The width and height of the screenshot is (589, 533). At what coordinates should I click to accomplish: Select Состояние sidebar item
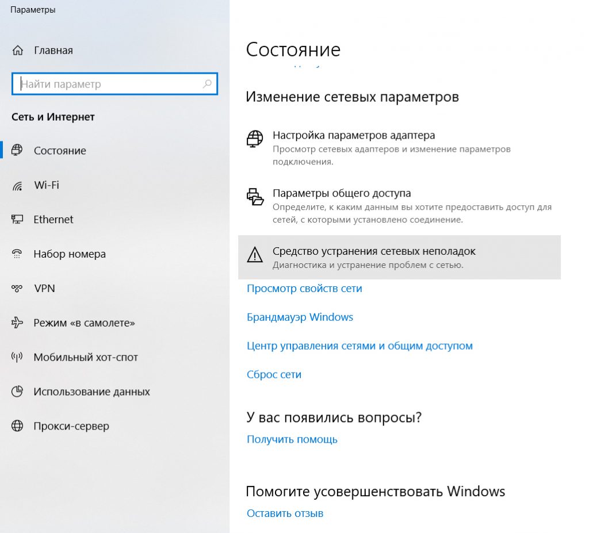tap(114, 151)
